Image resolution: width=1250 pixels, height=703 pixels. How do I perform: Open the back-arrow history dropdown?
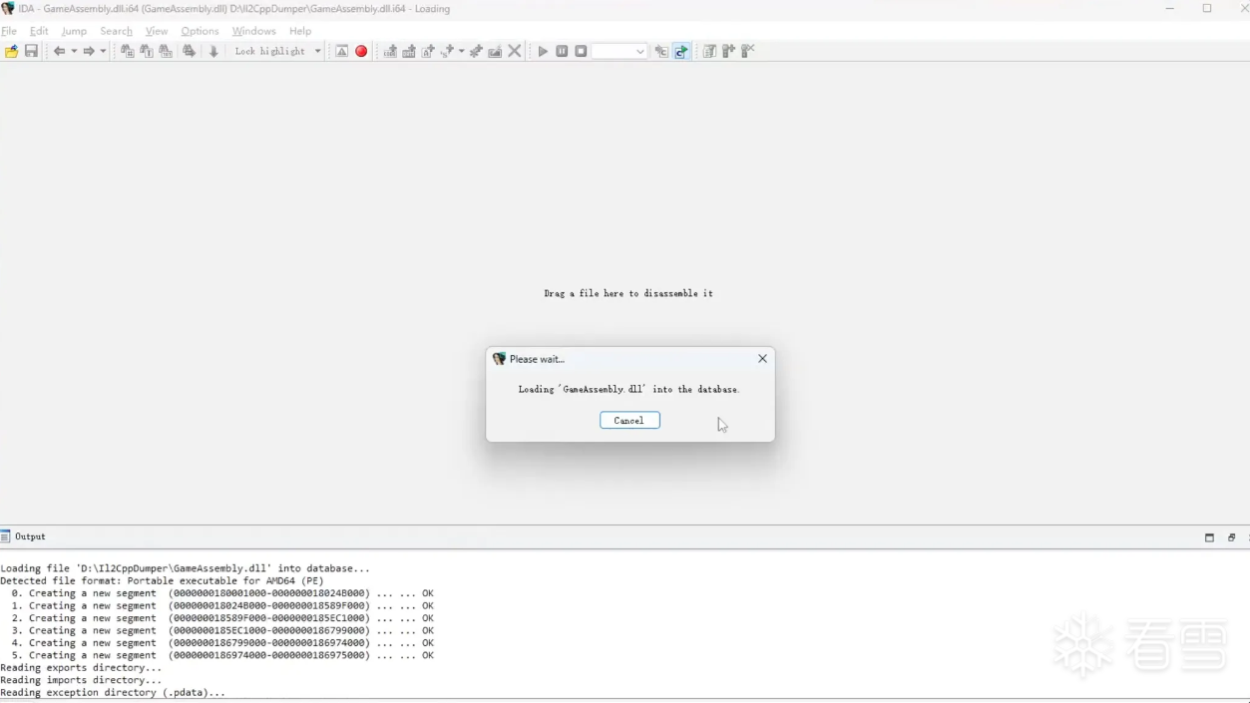point(73,51)
